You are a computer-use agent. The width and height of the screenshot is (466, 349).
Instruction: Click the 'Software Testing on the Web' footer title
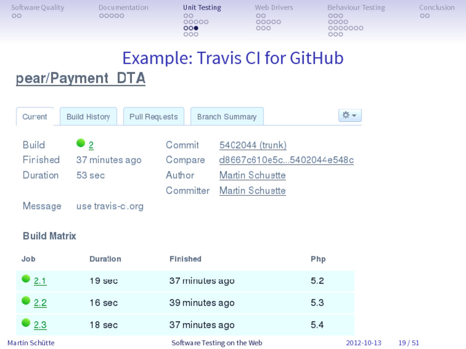coord(217,343)
